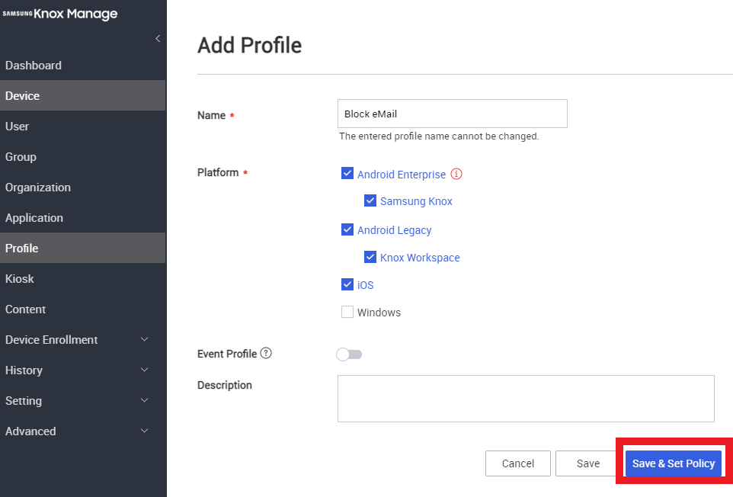Enable the Event Profile toggle
The width and height of the screenshot is (733, 497).
(x=349, y=354)
